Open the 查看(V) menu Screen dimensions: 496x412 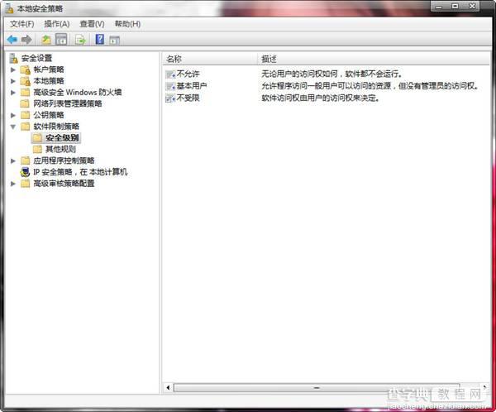92,24
